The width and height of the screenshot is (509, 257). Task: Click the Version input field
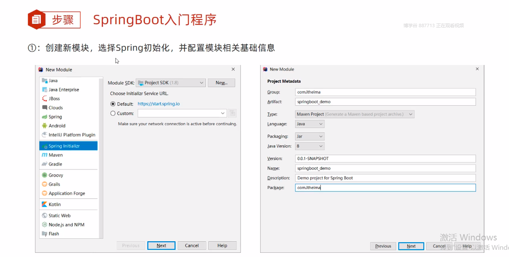point(385,158)
